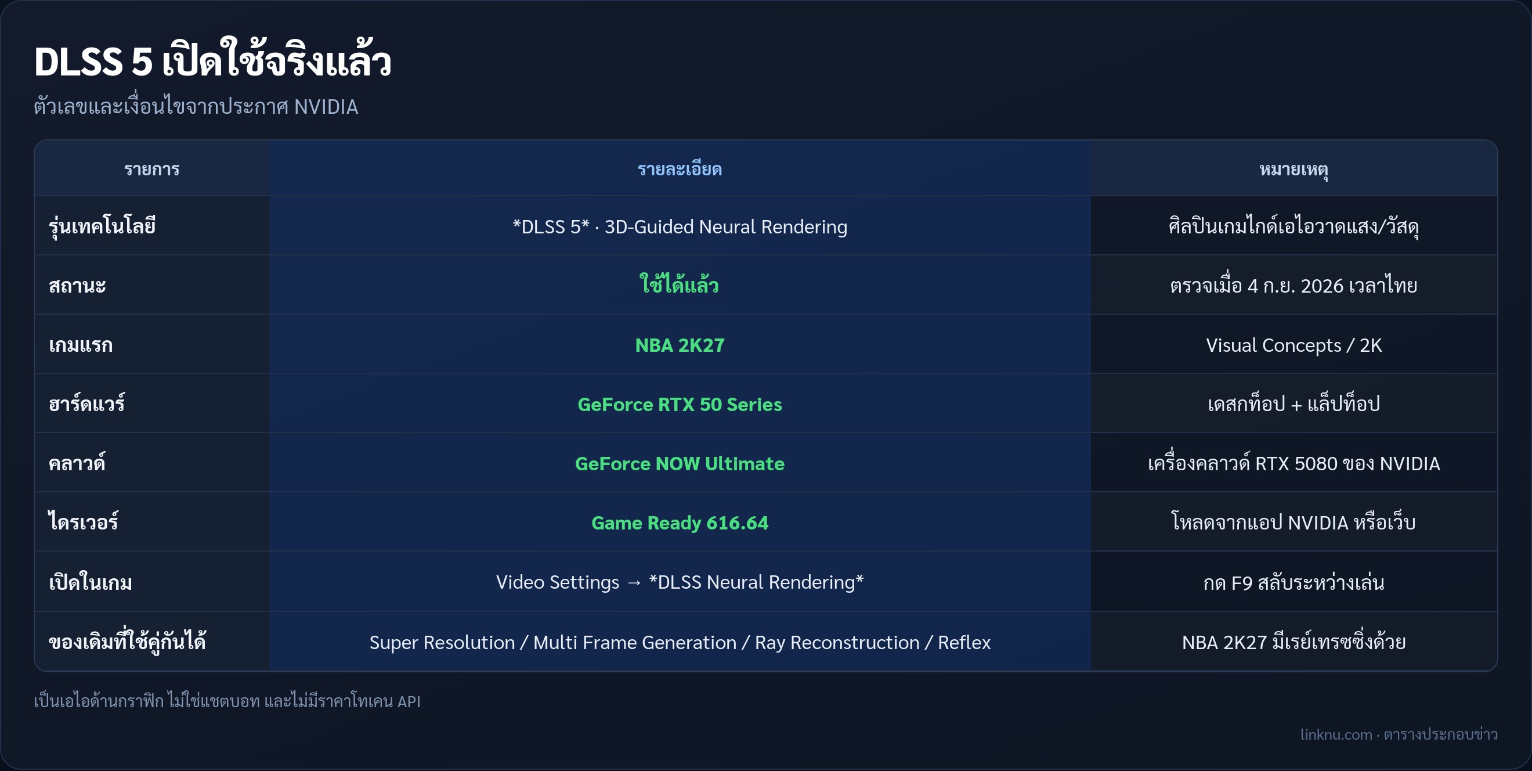Click the "หมายเหตุ" column header

click(x=1293, y=170)
